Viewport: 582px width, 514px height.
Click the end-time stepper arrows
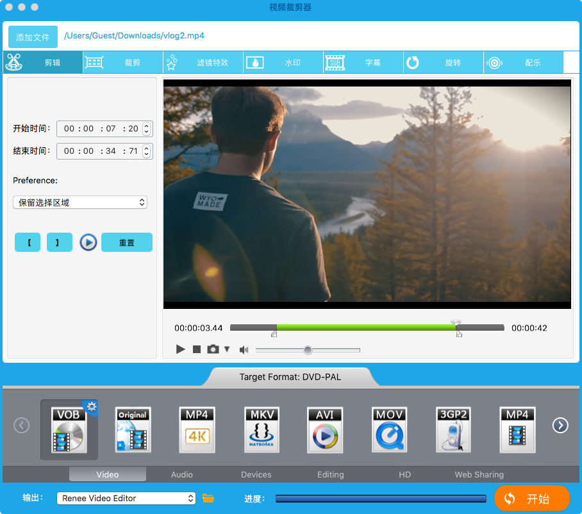coord(147,151)
